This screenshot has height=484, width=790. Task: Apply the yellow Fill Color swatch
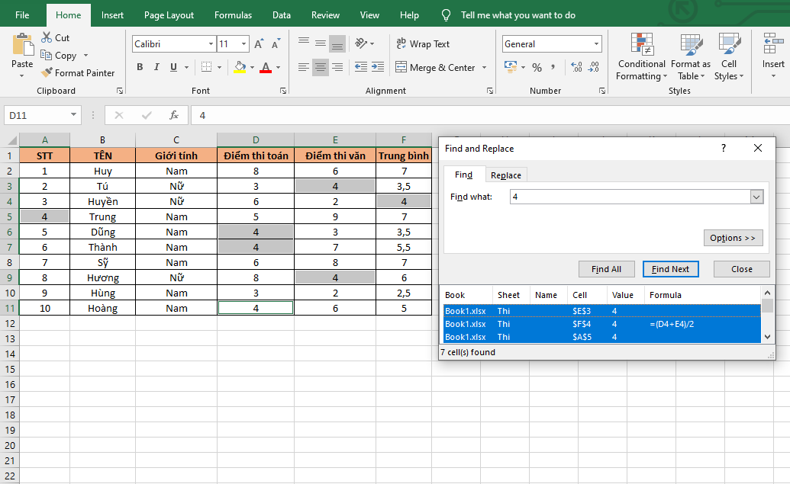(x=240, y=68)
